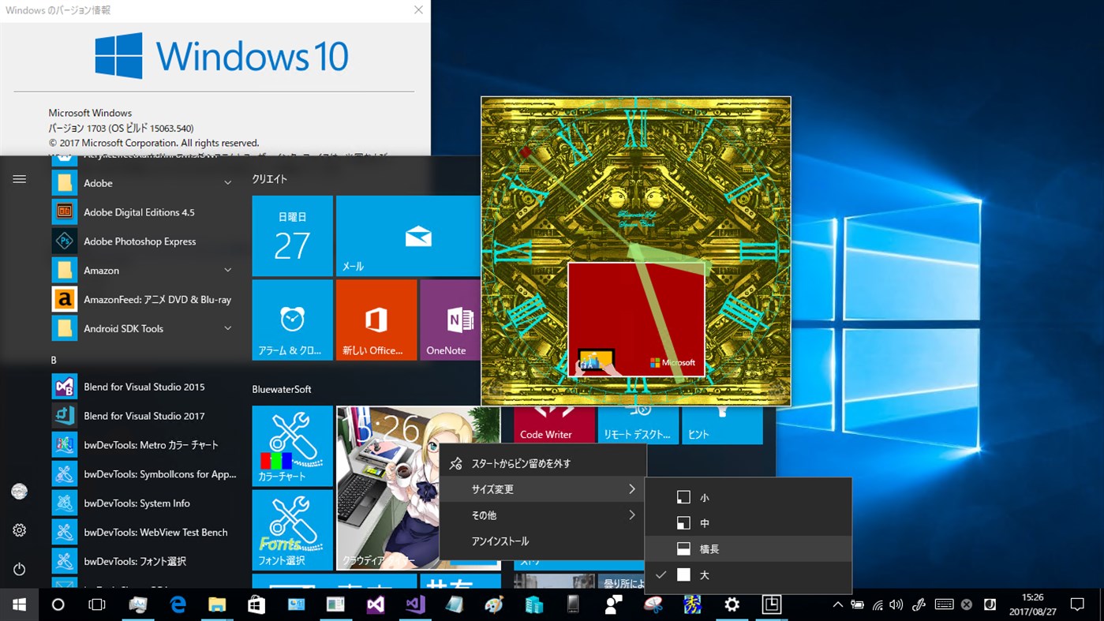Select the 中 tile size
The width and height of the screenshot is (1104, 621).
point(748,523)
